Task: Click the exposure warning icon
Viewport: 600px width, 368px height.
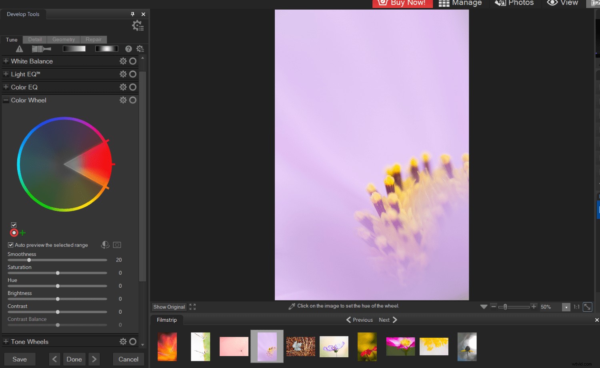Action: [x=19, y=48]
